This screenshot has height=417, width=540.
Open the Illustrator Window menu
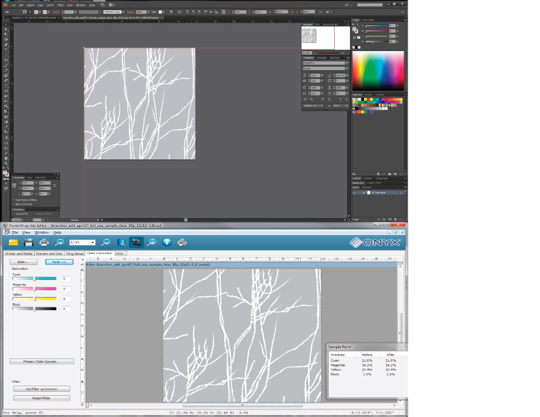(81, 5)
